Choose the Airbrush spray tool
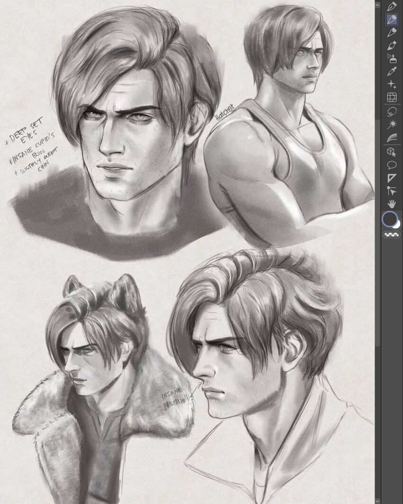Image resolution: width=403 pixels, height=504 pixels. click(x=392, y=58)
